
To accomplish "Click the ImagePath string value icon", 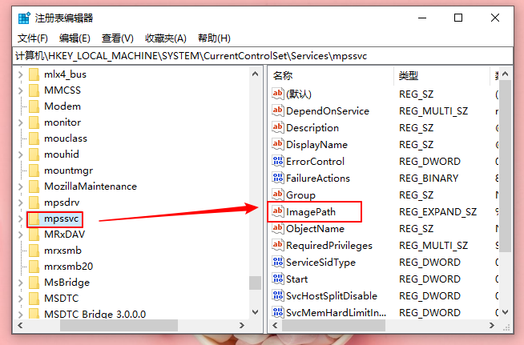I will (278, 212).
